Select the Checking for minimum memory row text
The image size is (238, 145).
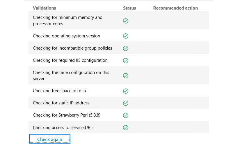tap(68, 20)
